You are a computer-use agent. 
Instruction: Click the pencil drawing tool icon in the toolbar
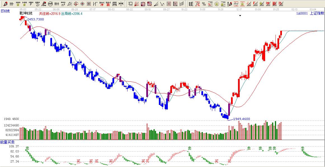pos(5,4)
